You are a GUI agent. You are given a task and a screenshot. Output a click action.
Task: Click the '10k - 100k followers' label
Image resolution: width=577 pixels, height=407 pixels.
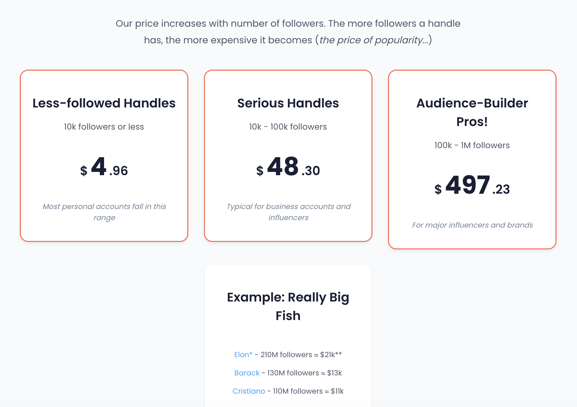288,127
